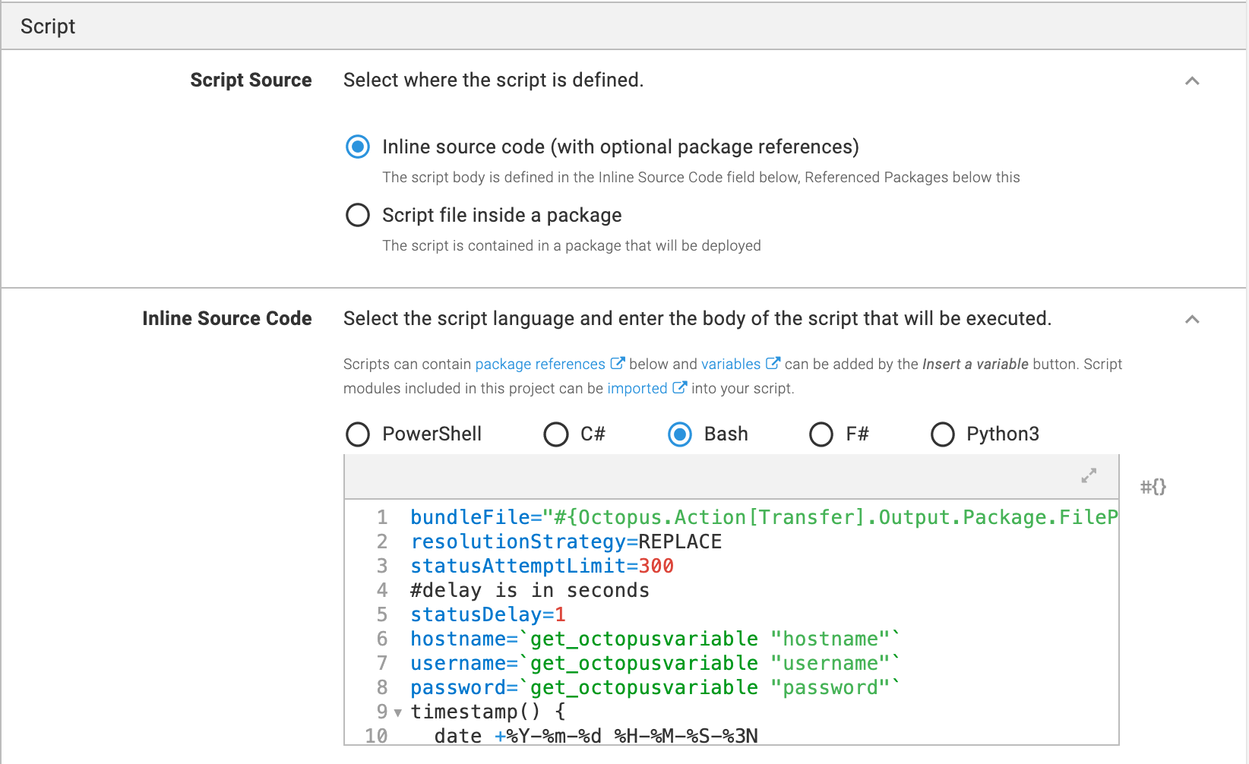Open external link icon after variables
This screenshot has height=764, width=1249.
click(773, 363)
